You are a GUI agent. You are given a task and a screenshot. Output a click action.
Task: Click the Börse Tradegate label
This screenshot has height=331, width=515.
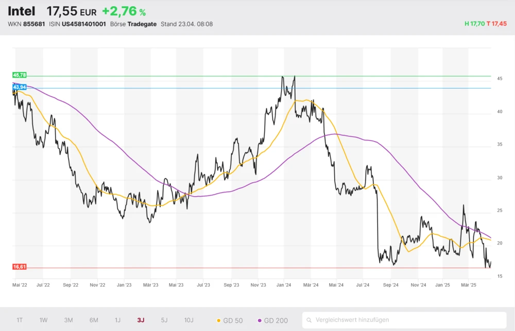pos(133,24)
